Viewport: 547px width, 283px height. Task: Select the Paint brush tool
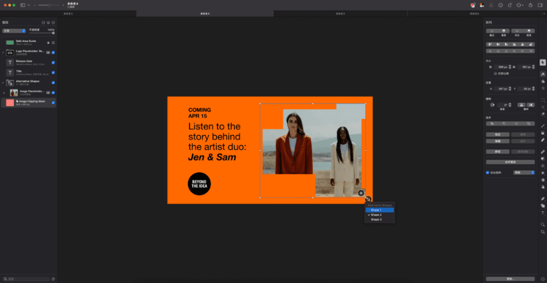tap(542, 126)
